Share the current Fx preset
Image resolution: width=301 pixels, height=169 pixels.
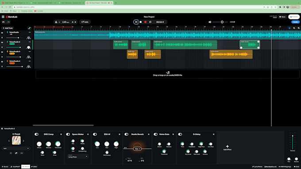point(16,153)
